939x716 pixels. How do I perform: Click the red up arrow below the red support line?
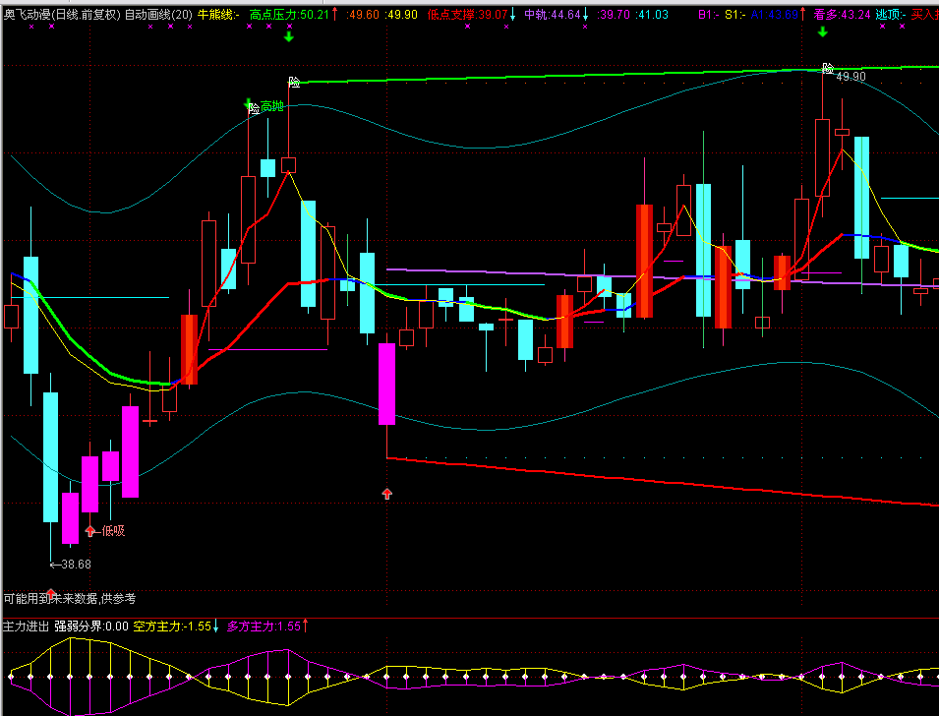[x=386, y=494]
